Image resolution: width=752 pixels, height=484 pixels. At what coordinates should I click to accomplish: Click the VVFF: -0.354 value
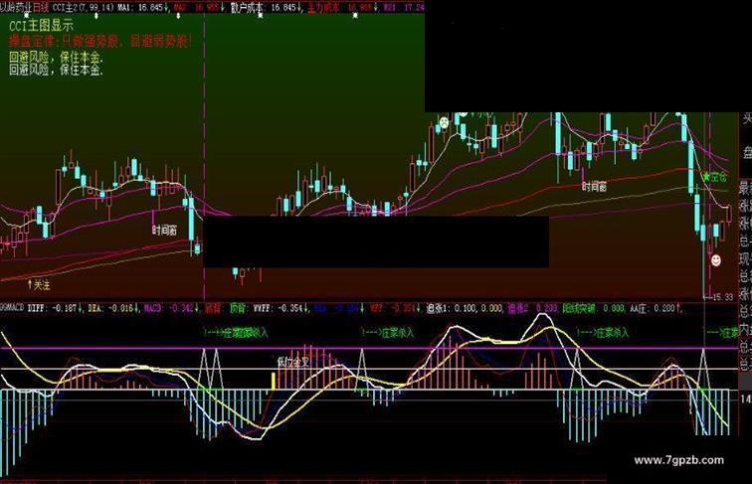pos(280,308)
